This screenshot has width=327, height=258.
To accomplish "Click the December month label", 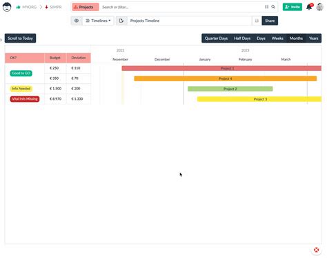I will click(x=162, y=59).
